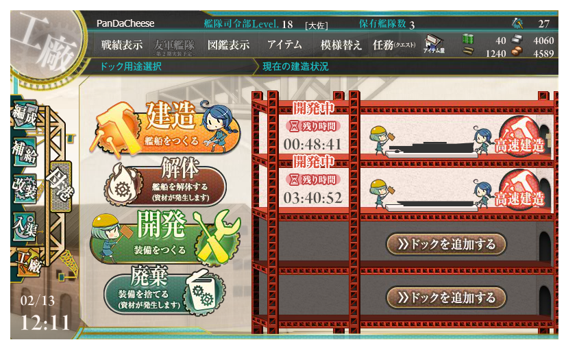Screen dimensions: 566x351
Task: Open the 編成 fleet composition sidebar icon
Action: pyautogui.click(x=25, y=115)
